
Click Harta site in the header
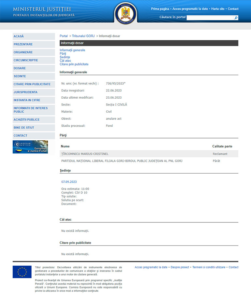[x=218, y=9]
